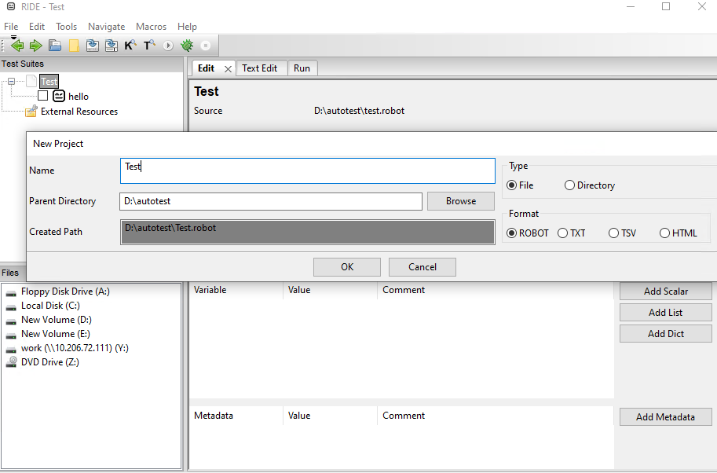Switch to the Text Edit tab
This screenshot has width=717, height=473.
[260, 68]
